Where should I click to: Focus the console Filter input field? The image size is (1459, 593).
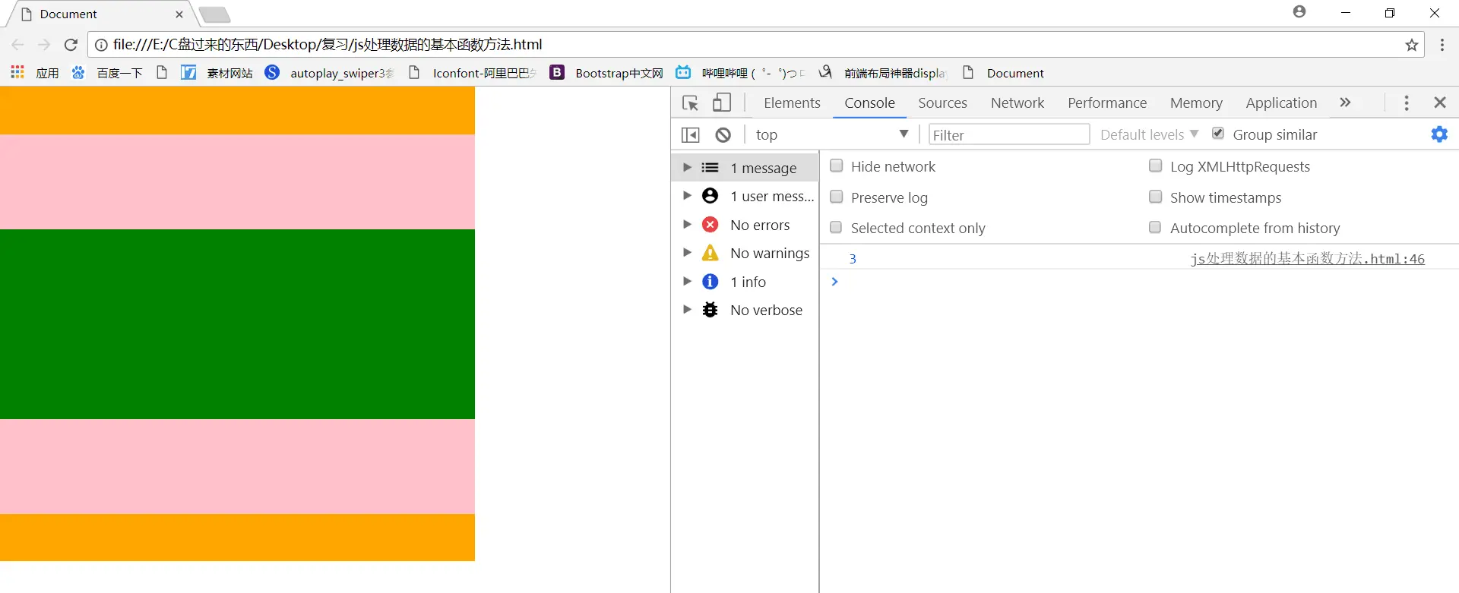pos(1009,134)
